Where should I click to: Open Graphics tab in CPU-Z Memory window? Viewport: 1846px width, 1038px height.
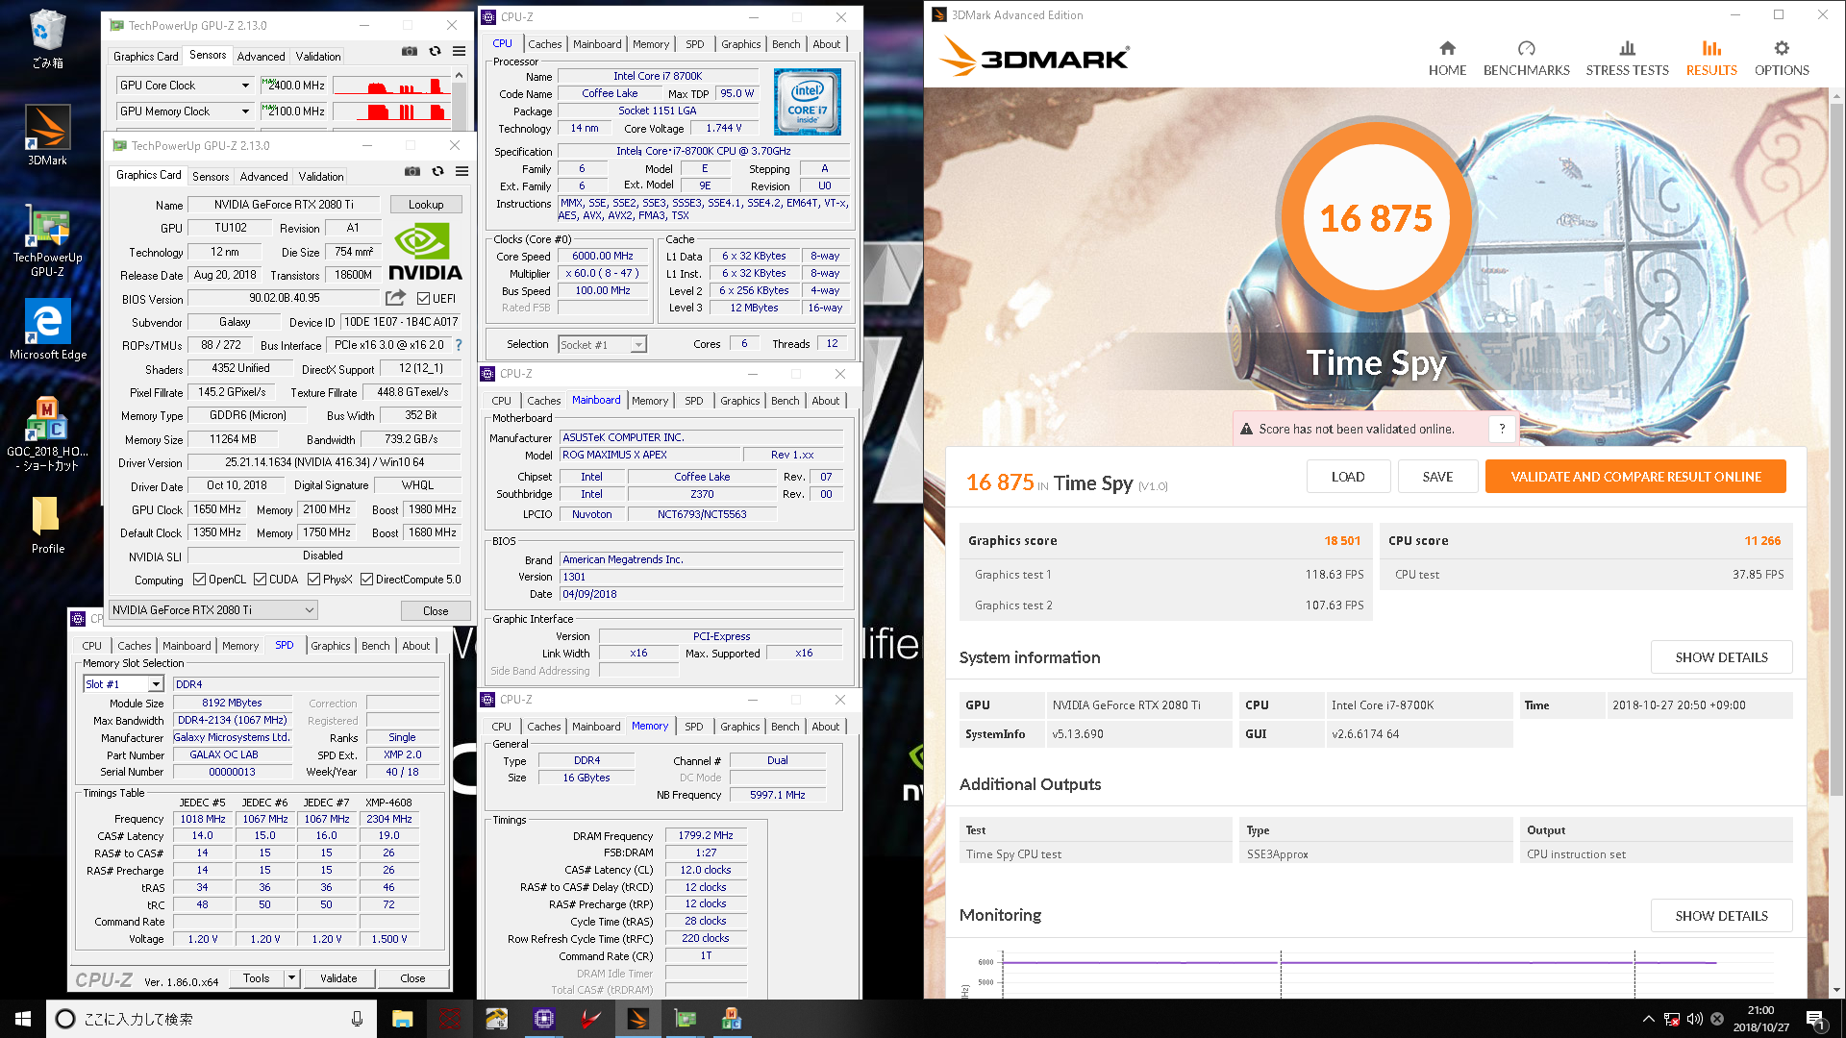point(740,727)
